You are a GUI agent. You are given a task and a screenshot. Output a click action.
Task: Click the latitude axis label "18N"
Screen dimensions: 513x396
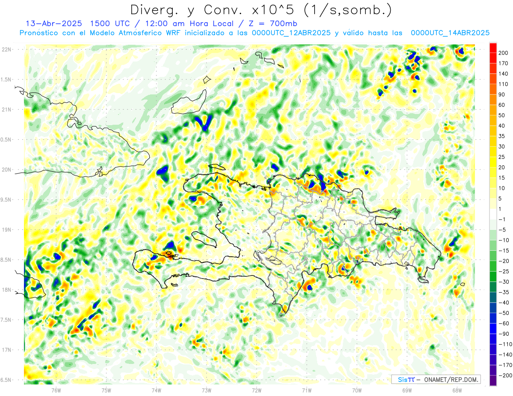click(x=6, y=290)
